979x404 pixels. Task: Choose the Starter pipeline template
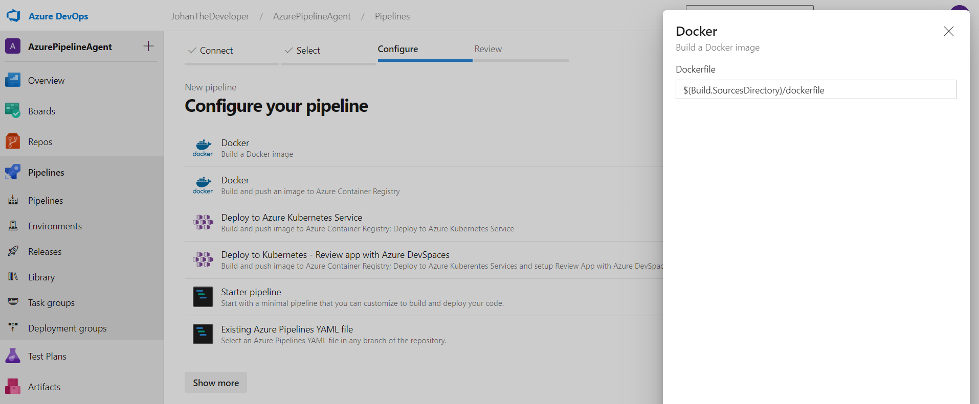point(424,297)
